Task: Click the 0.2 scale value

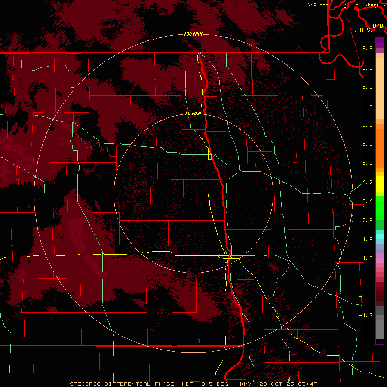Action: coord(368,278)
